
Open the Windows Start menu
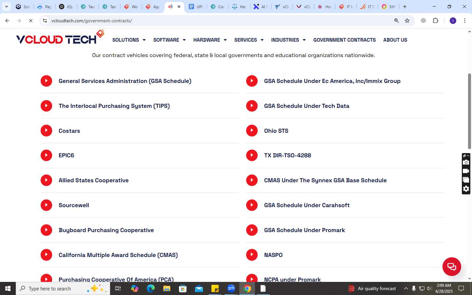[x=8, y=288]
